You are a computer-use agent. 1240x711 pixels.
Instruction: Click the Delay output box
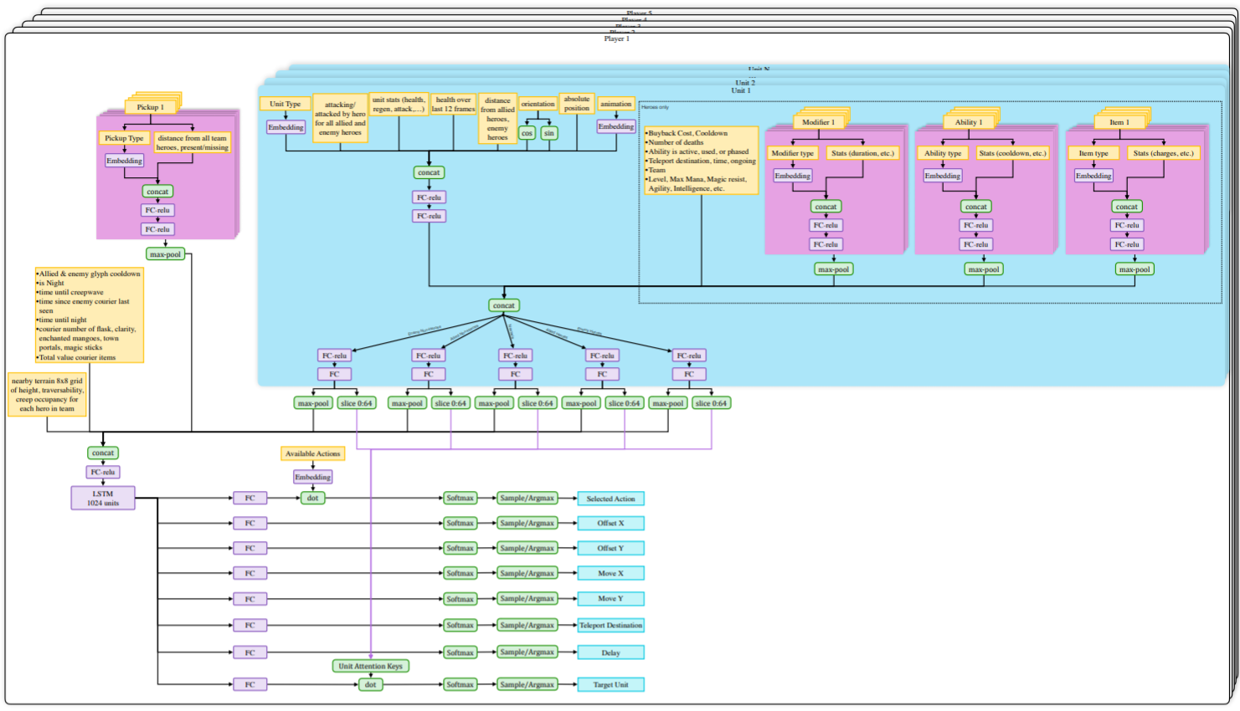click(610, 652)
